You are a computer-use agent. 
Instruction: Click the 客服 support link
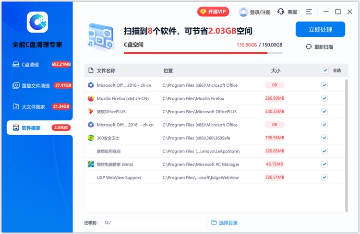(x=292, y=12)
